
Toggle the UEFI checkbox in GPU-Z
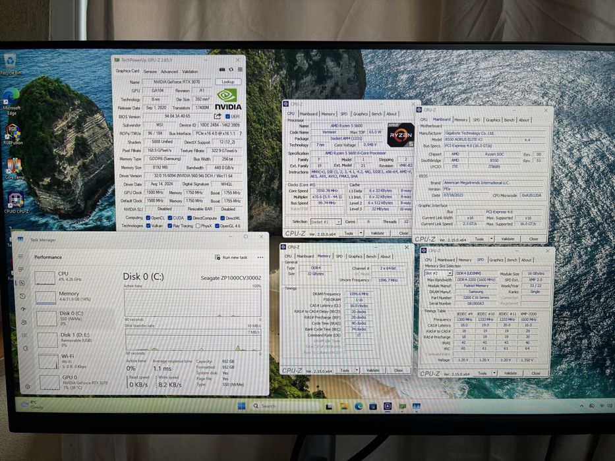(227, 117)
